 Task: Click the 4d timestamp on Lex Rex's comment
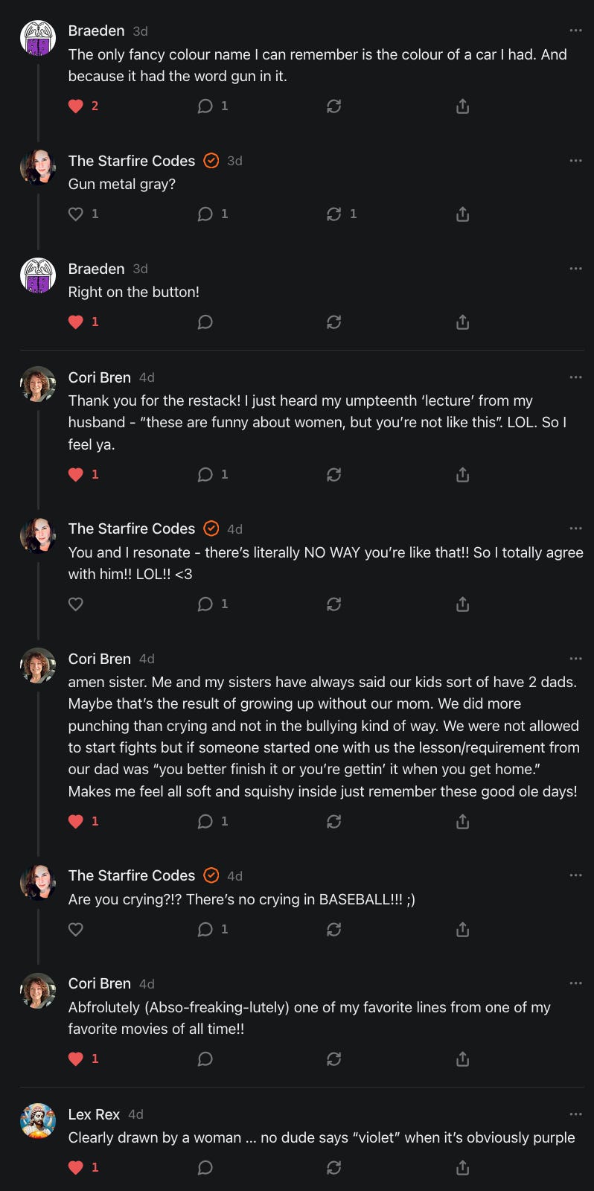click(x=135, y=1114)
